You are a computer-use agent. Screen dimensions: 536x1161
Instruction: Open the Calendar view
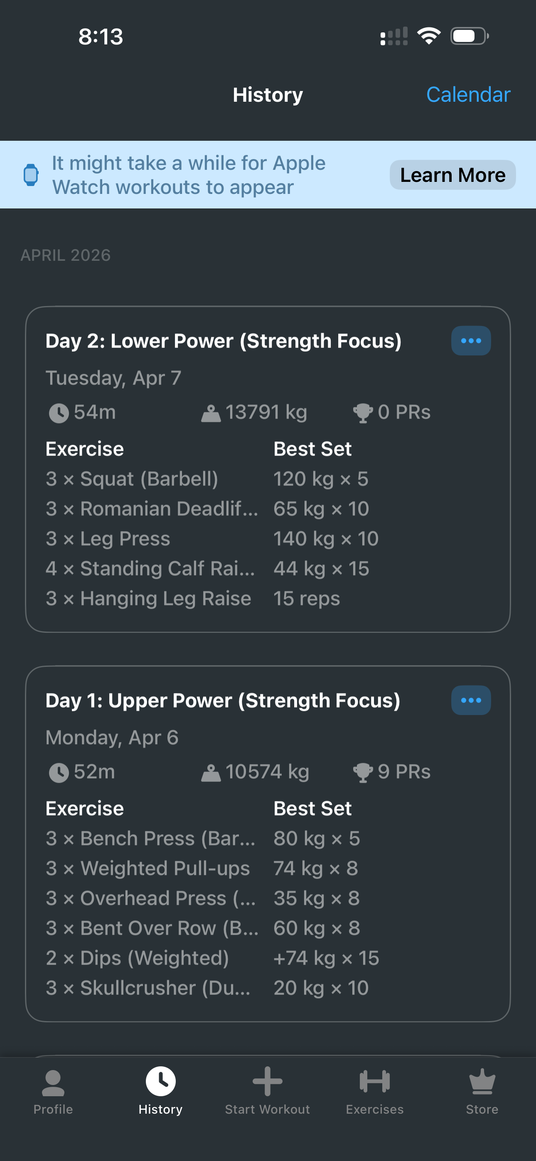point(468,95)
